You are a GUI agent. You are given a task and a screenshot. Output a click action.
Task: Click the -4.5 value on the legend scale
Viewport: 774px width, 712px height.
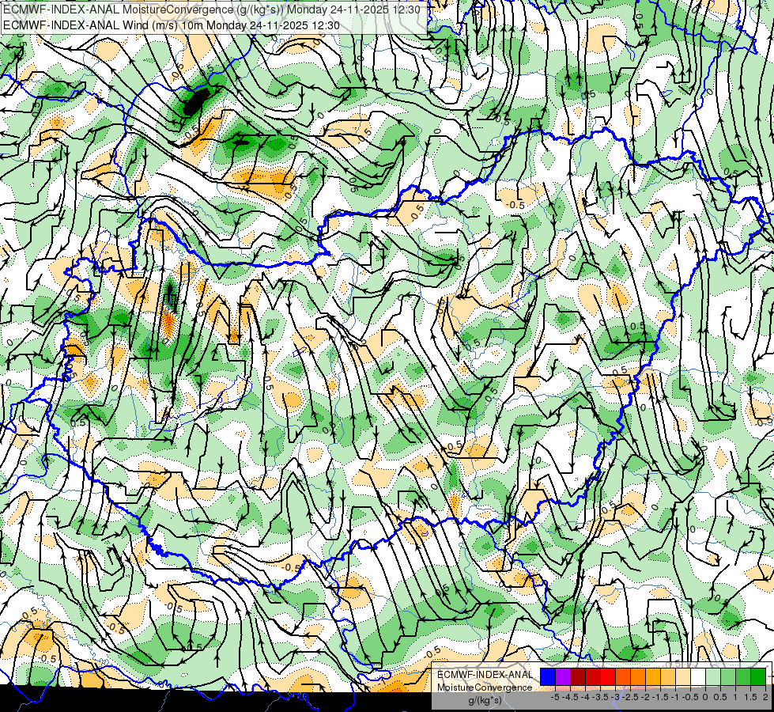(570, 697)
